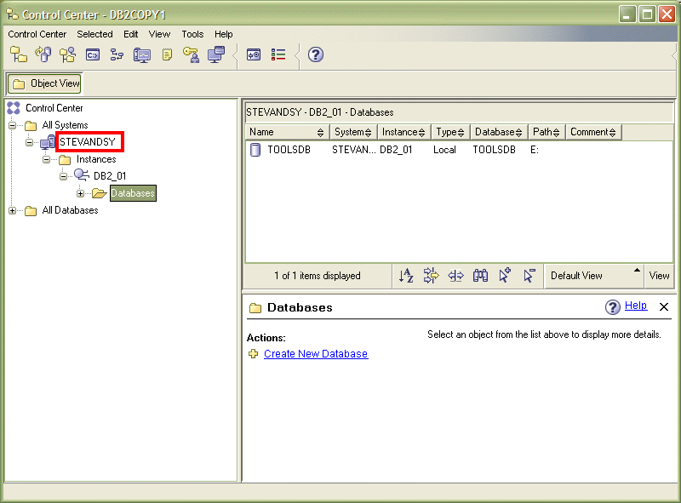The height and width of the screenshot is (503, 681).
Task: Collapse the DB2_01 instance node
Action: (63, 176)
